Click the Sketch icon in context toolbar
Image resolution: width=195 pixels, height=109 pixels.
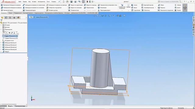pos(7,33)
